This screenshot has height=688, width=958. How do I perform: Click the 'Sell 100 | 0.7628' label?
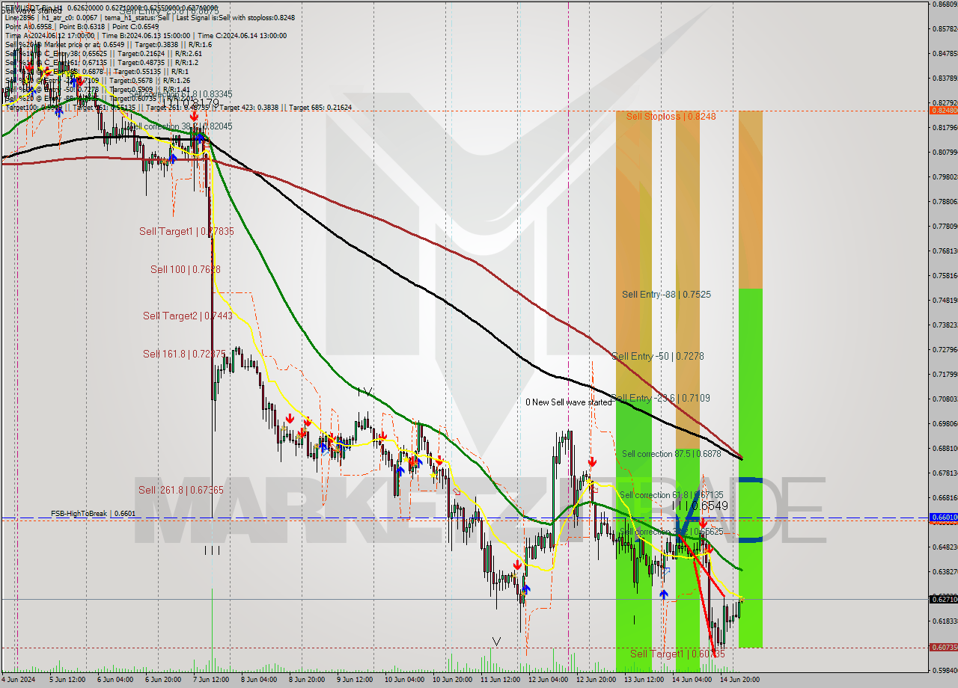186,269
